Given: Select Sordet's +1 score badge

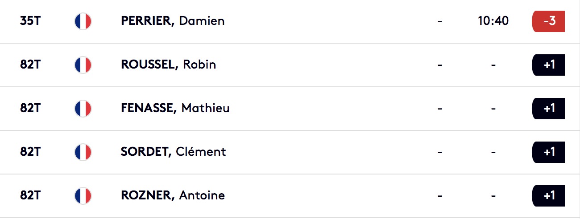Looking at the screenshot, I should tap(549, 152).
